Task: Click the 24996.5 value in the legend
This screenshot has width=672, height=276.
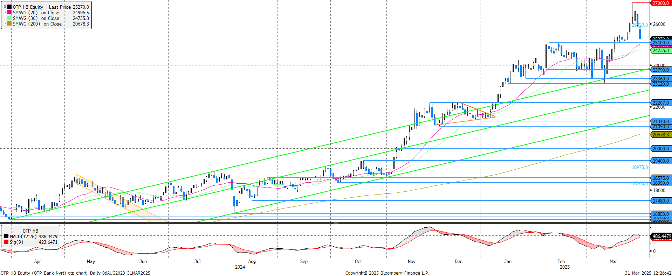Action: point(81,13)
